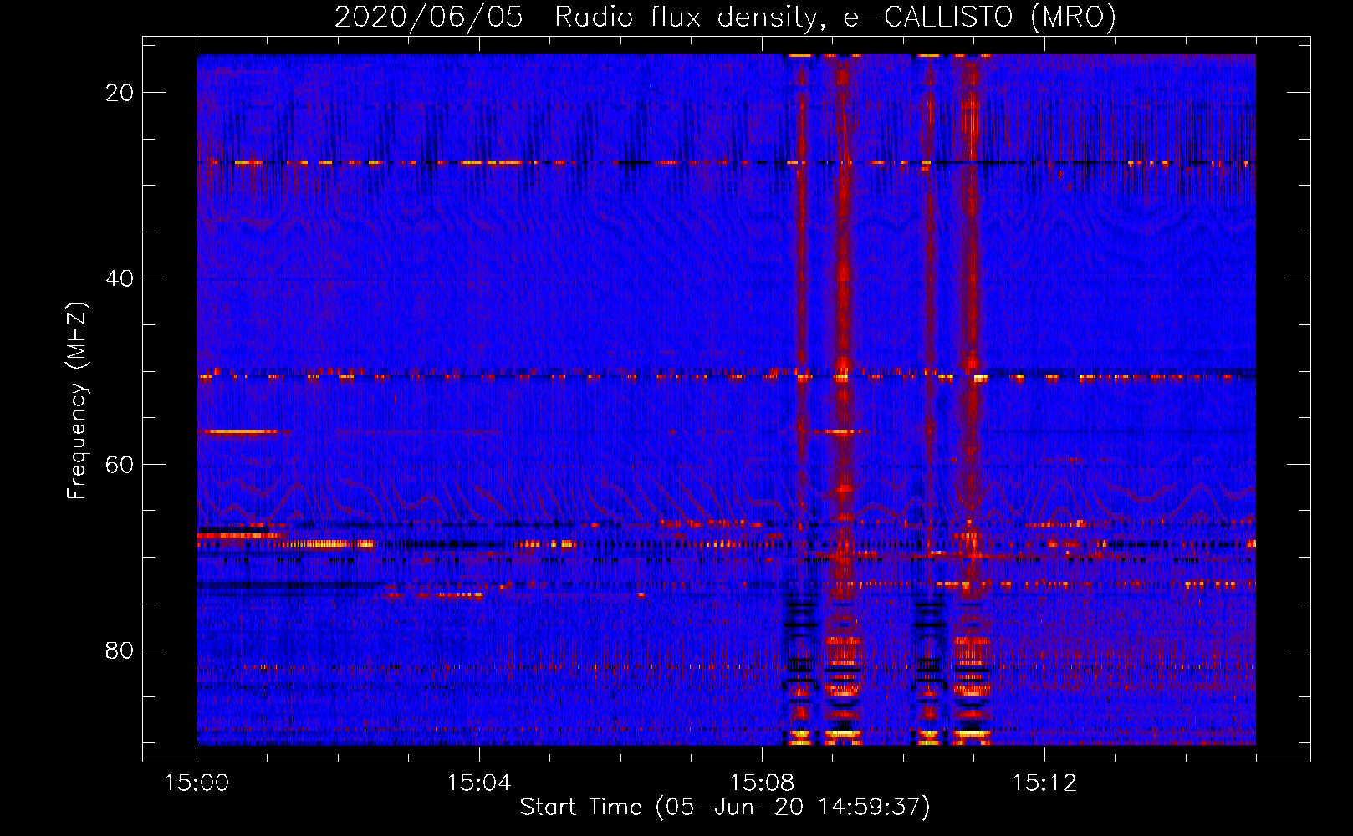Click the frequency tick label 40

(x=120, y=278)
